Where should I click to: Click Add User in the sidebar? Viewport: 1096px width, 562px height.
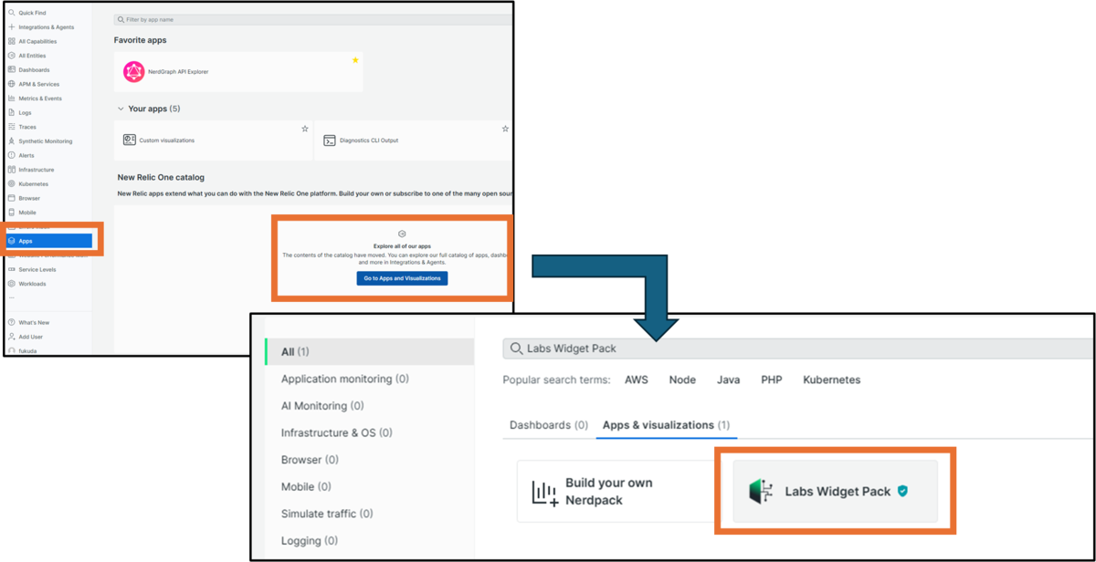[x=30, y=337]
